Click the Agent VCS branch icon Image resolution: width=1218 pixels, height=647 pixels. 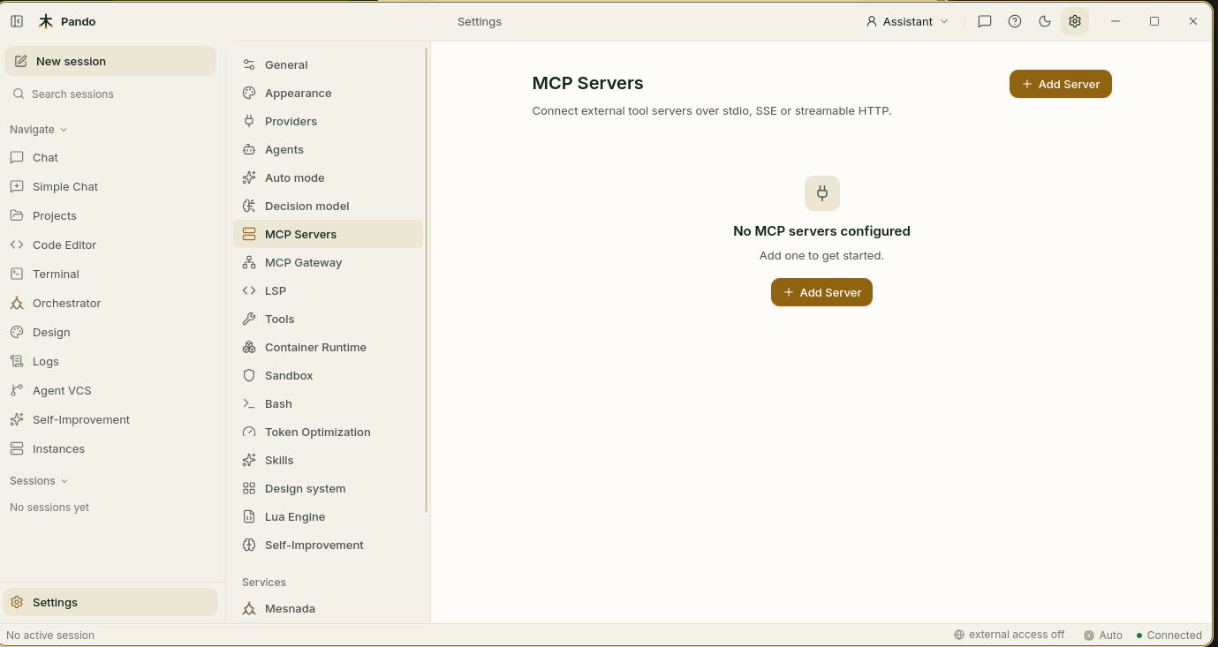click(x=17, y=390)
